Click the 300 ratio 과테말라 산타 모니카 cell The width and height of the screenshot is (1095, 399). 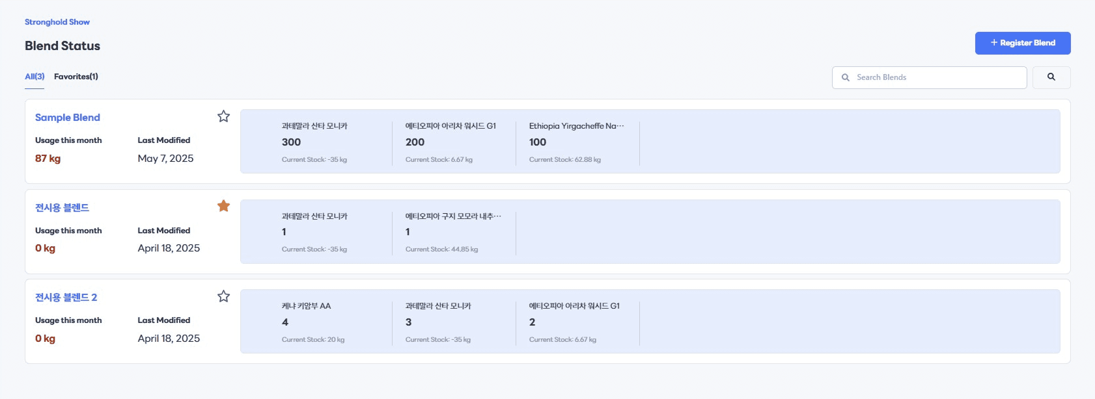[330, 142]
